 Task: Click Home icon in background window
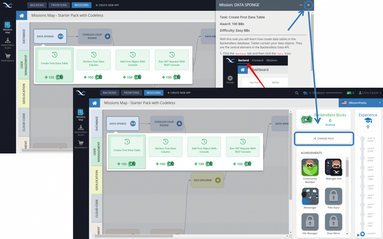[22, 15]
